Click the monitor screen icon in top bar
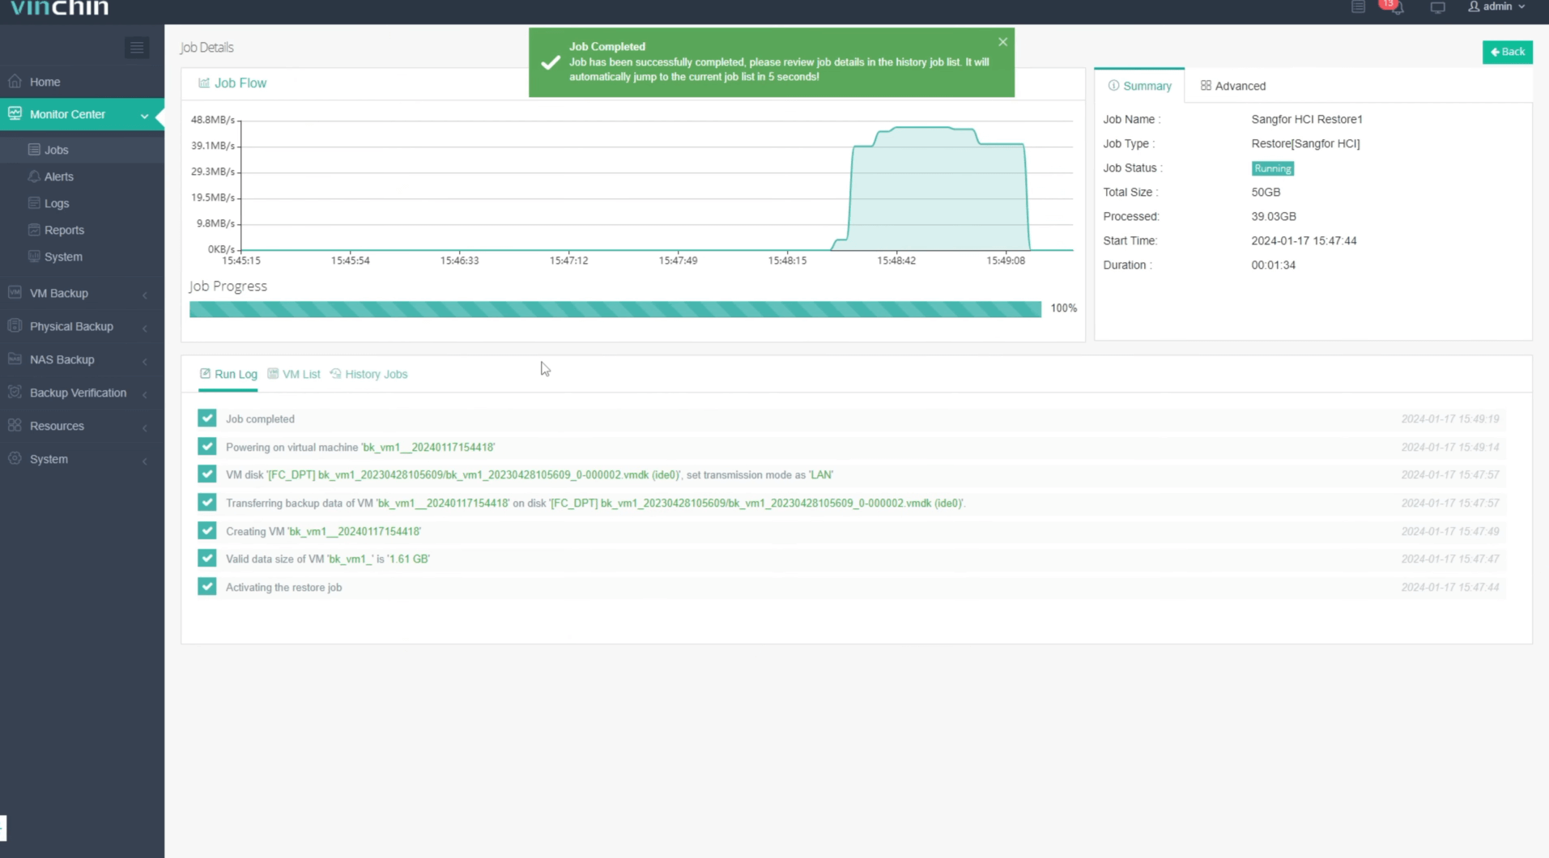 click(1437, 7)
